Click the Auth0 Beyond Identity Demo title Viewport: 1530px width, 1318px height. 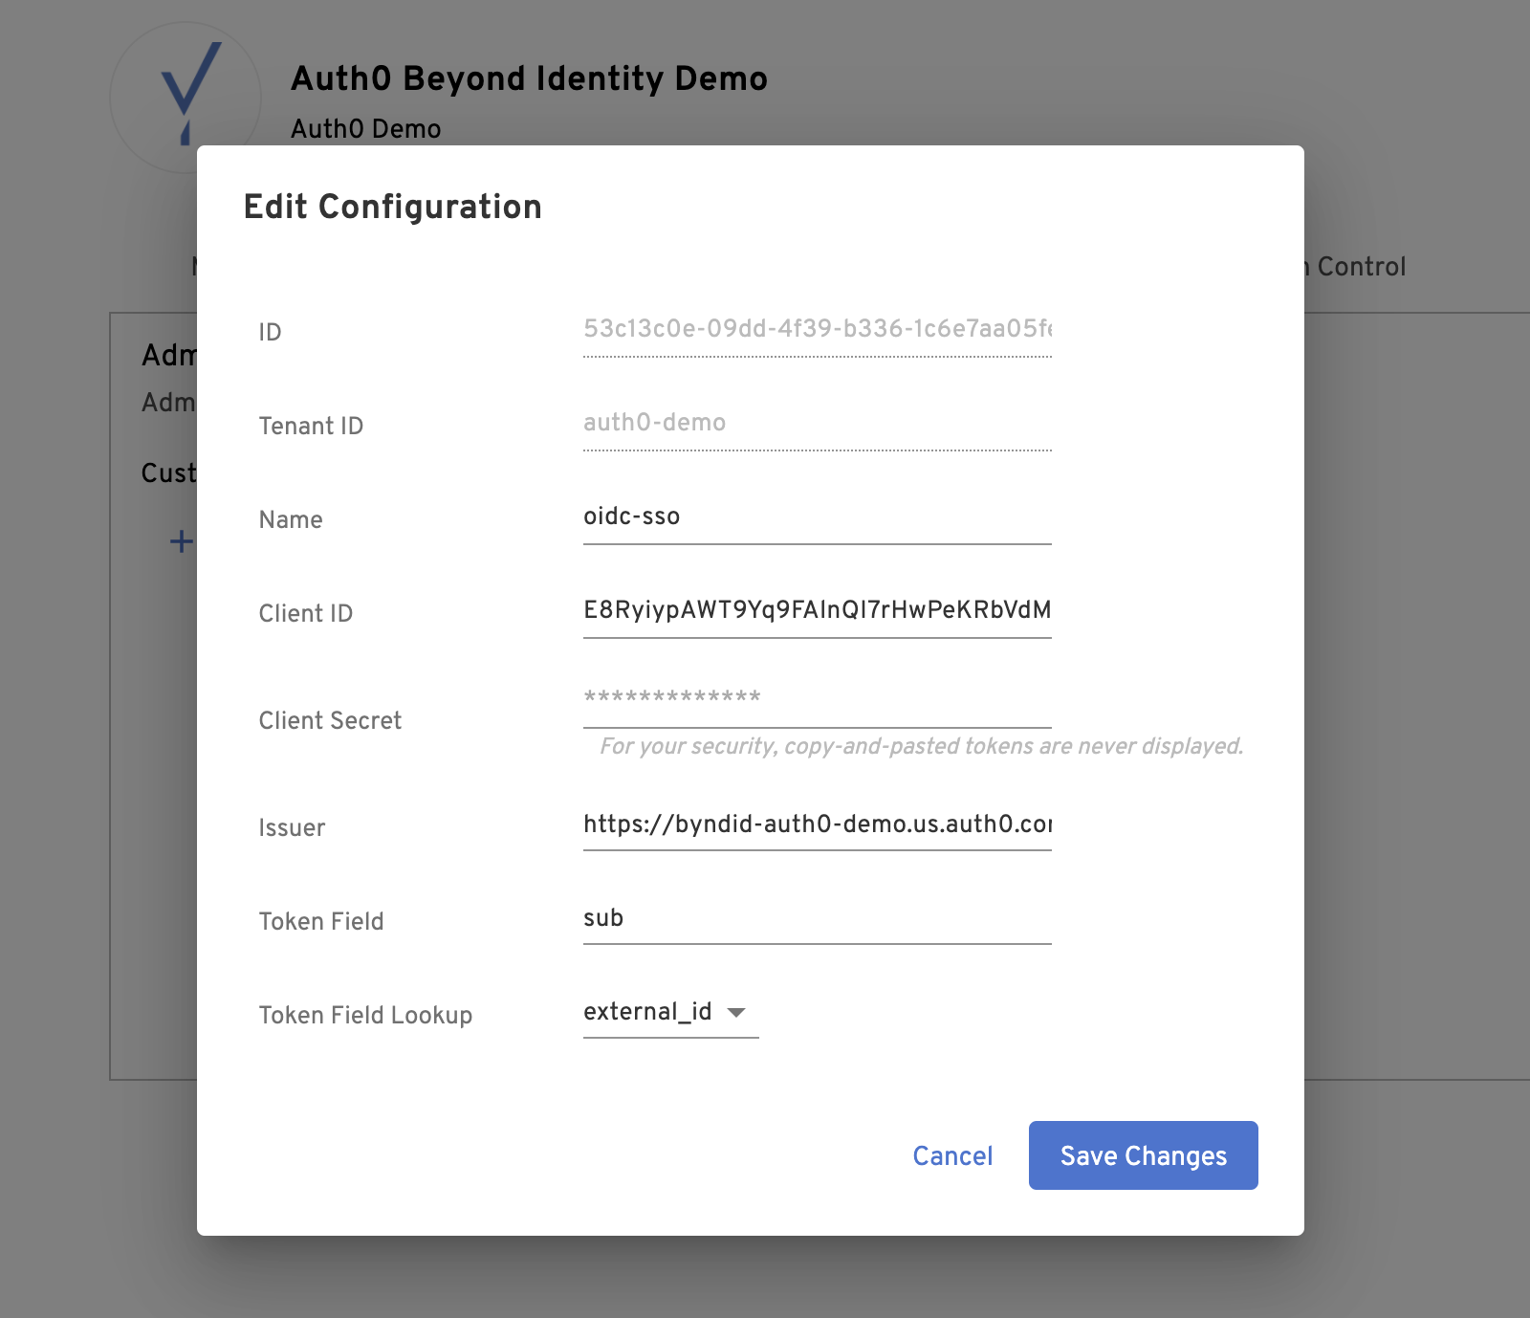pyautogui.click(x=529, y=78)
